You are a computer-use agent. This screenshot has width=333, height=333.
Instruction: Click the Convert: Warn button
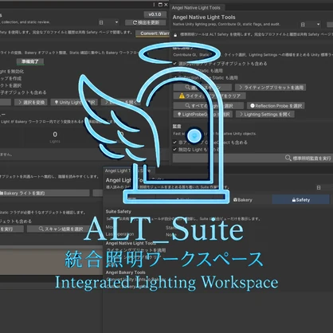click(152, 33)
